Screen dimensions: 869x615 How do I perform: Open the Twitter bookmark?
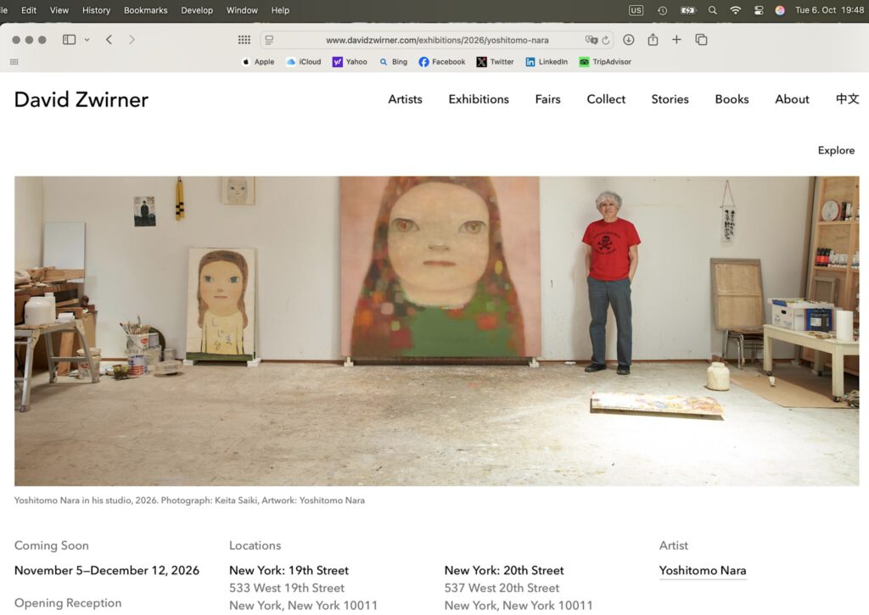(495, 62)
